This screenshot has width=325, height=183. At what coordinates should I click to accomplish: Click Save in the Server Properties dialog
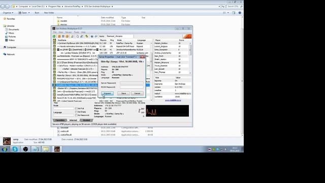(123, 94)
